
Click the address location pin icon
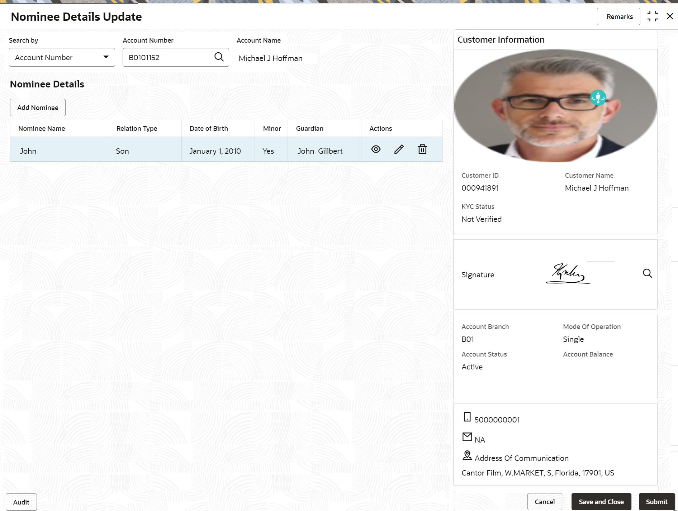point(467,455)
